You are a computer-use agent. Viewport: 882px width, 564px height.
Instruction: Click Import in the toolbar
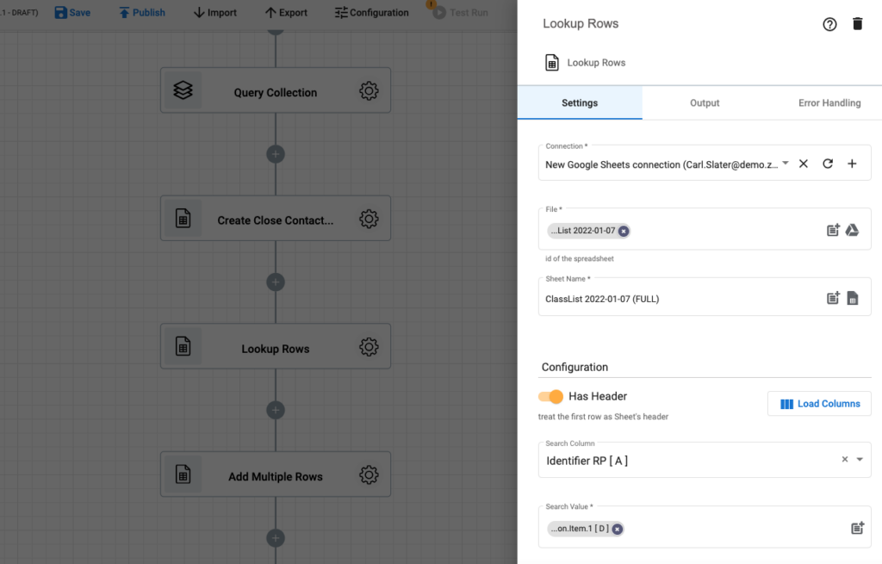point(214,12)
